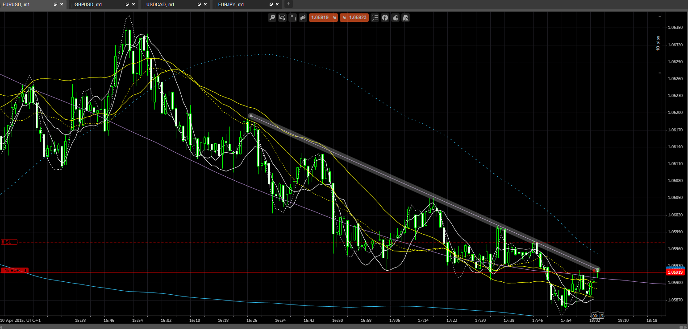
Task: Click the zoom magnifier icon
Action: pyautogui.click(x=271, y=18)
